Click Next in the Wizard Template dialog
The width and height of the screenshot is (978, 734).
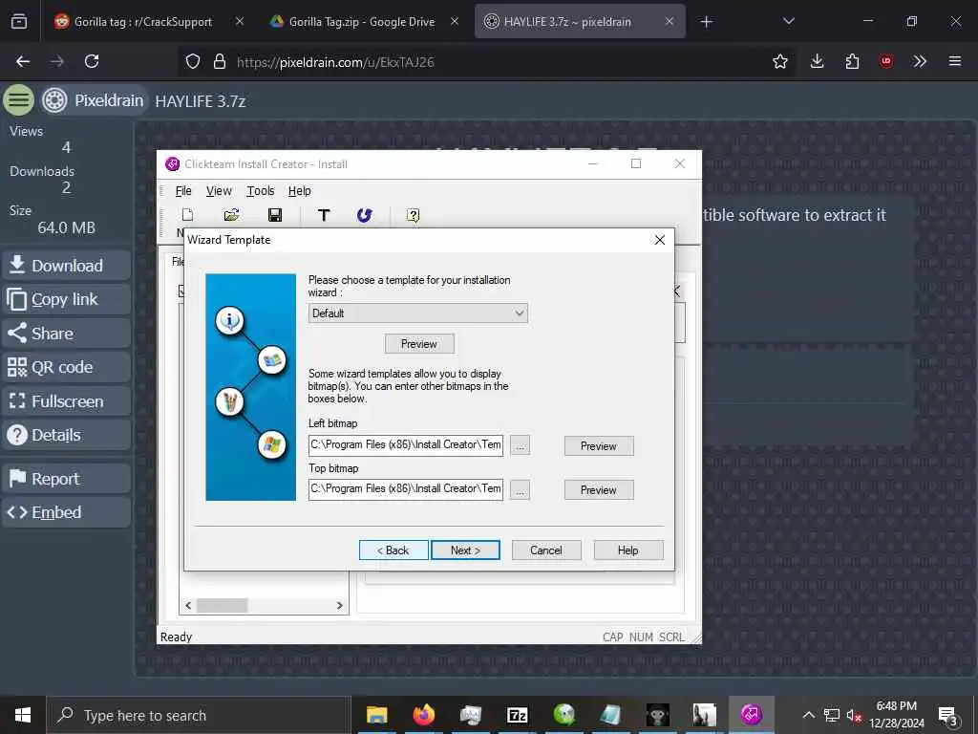coord(465,550)
